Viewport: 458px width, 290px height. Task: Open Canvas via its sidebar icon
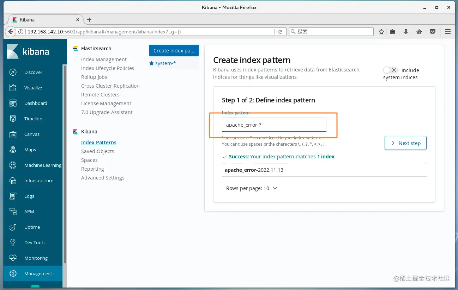point(13,134)
